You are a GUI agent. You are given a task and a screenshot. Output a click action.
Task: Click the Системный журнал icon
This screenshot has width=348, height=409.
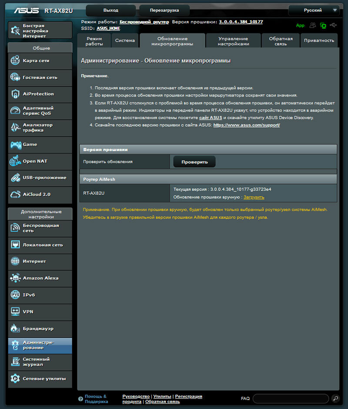point(15,362)
